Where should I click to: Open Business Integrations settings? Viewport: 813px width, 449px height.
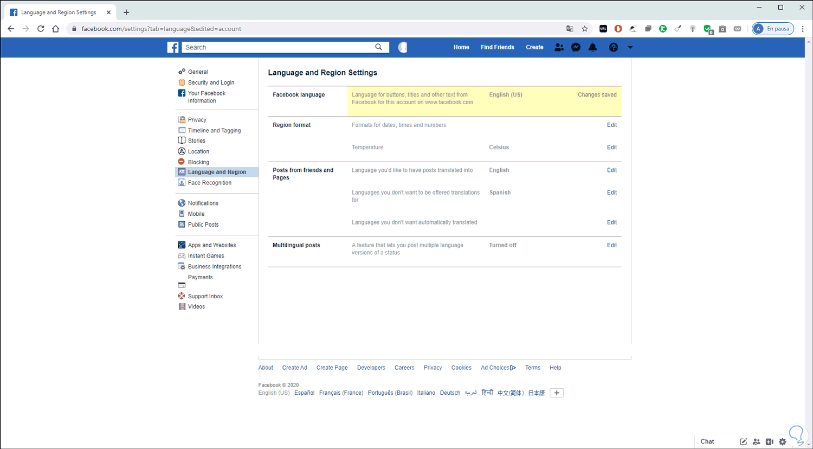click(x=215, y=267)
